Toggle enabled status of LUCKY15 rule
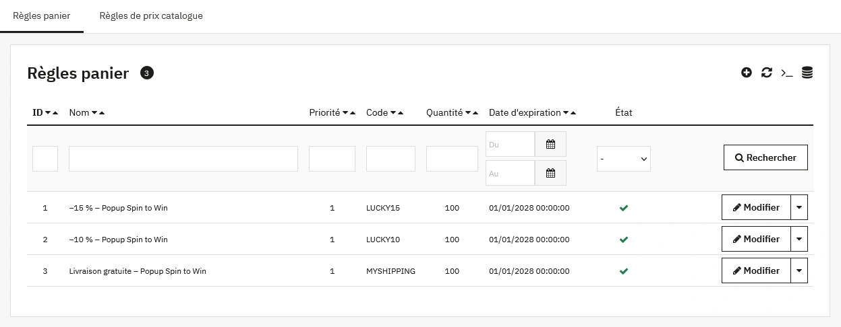841x327 pixels. [624, 208]
